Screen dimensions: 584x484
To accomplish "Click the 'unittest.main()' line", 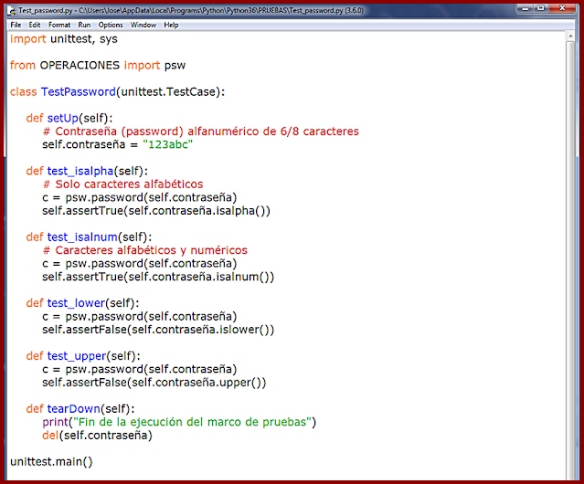I will 51,462.
